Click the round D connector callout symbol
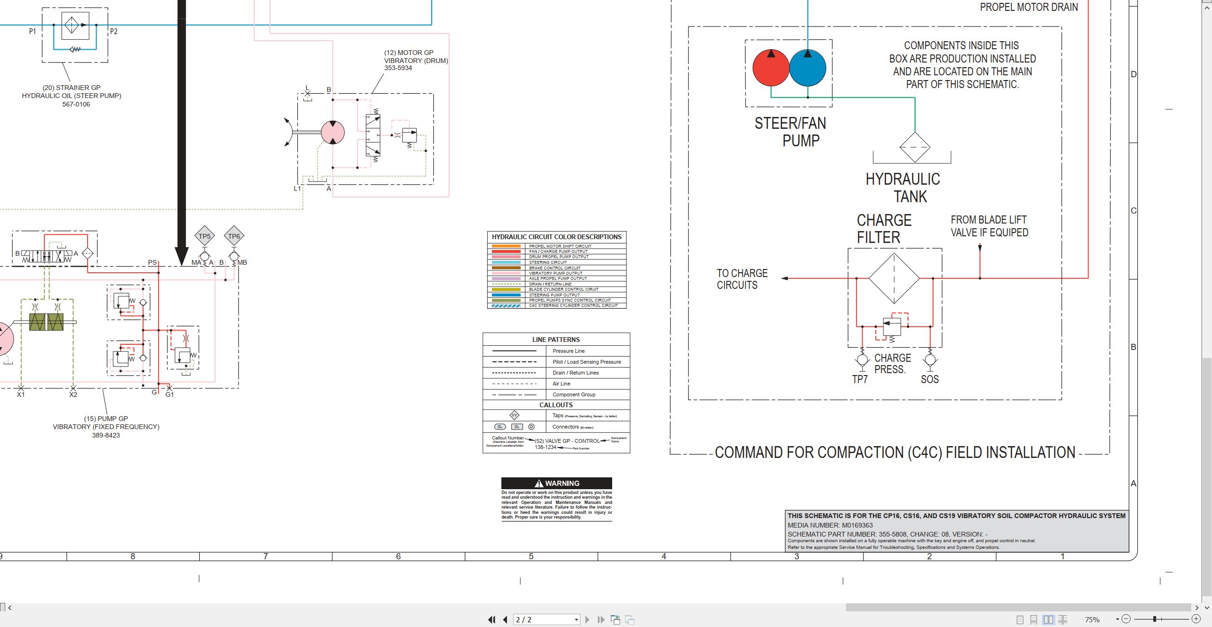1212x627 pixels. (x=531, y=427)
